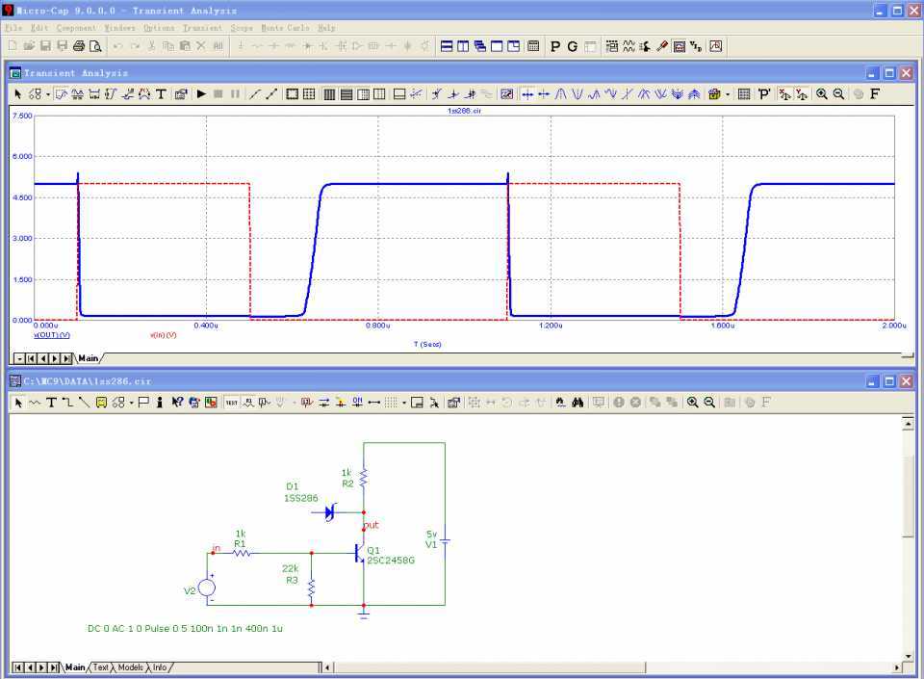The height and width of the screenshot is (679, 924).
Task: Select Main tab of schematic window
Action: [75, 667]
